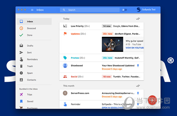Open the Sent paper plane icon

pyautogui.click(x=21, y=52)
